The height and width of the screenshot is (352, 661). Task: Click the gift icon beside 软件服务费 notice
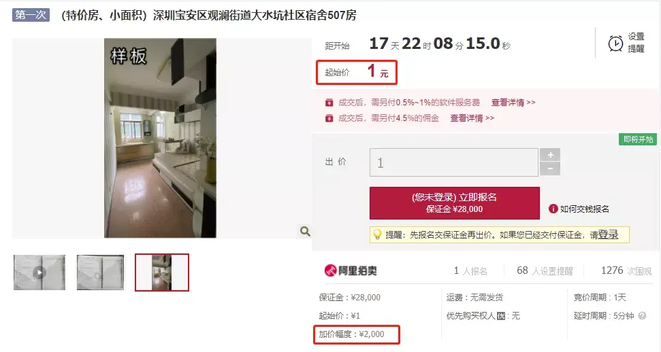[x=329, y=103]
